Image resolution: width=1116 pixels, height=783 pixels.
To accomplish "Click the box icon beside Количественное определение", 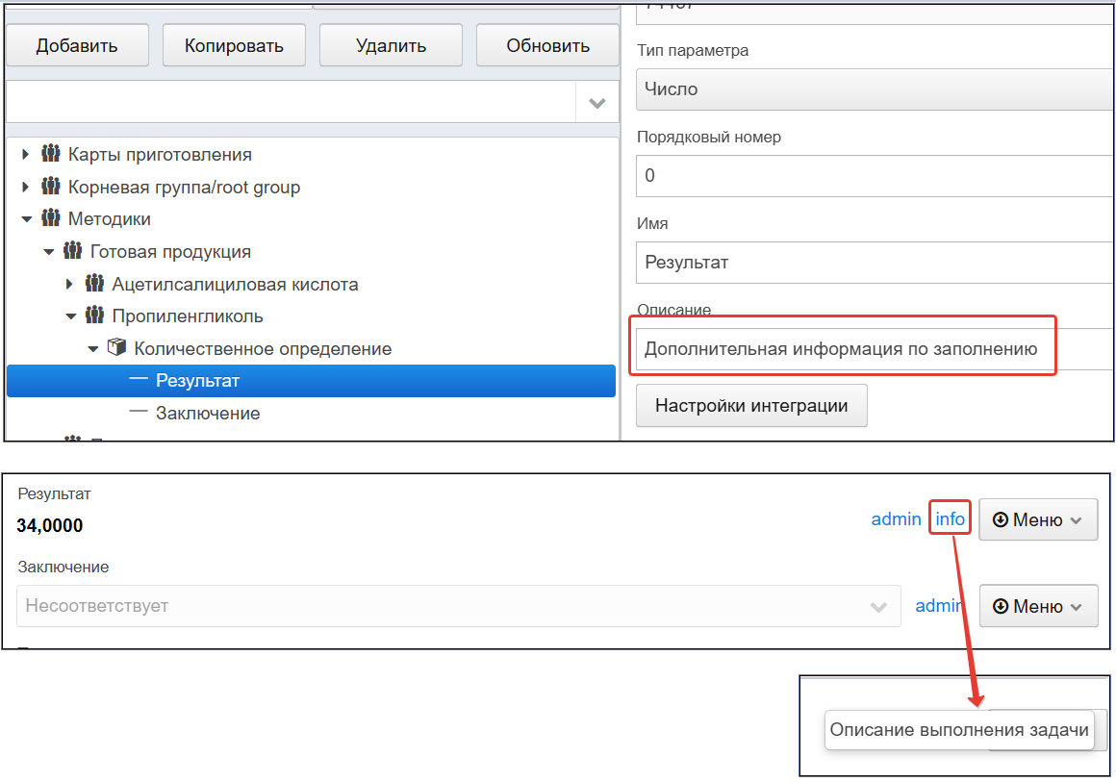I will (x=116, y=347).
